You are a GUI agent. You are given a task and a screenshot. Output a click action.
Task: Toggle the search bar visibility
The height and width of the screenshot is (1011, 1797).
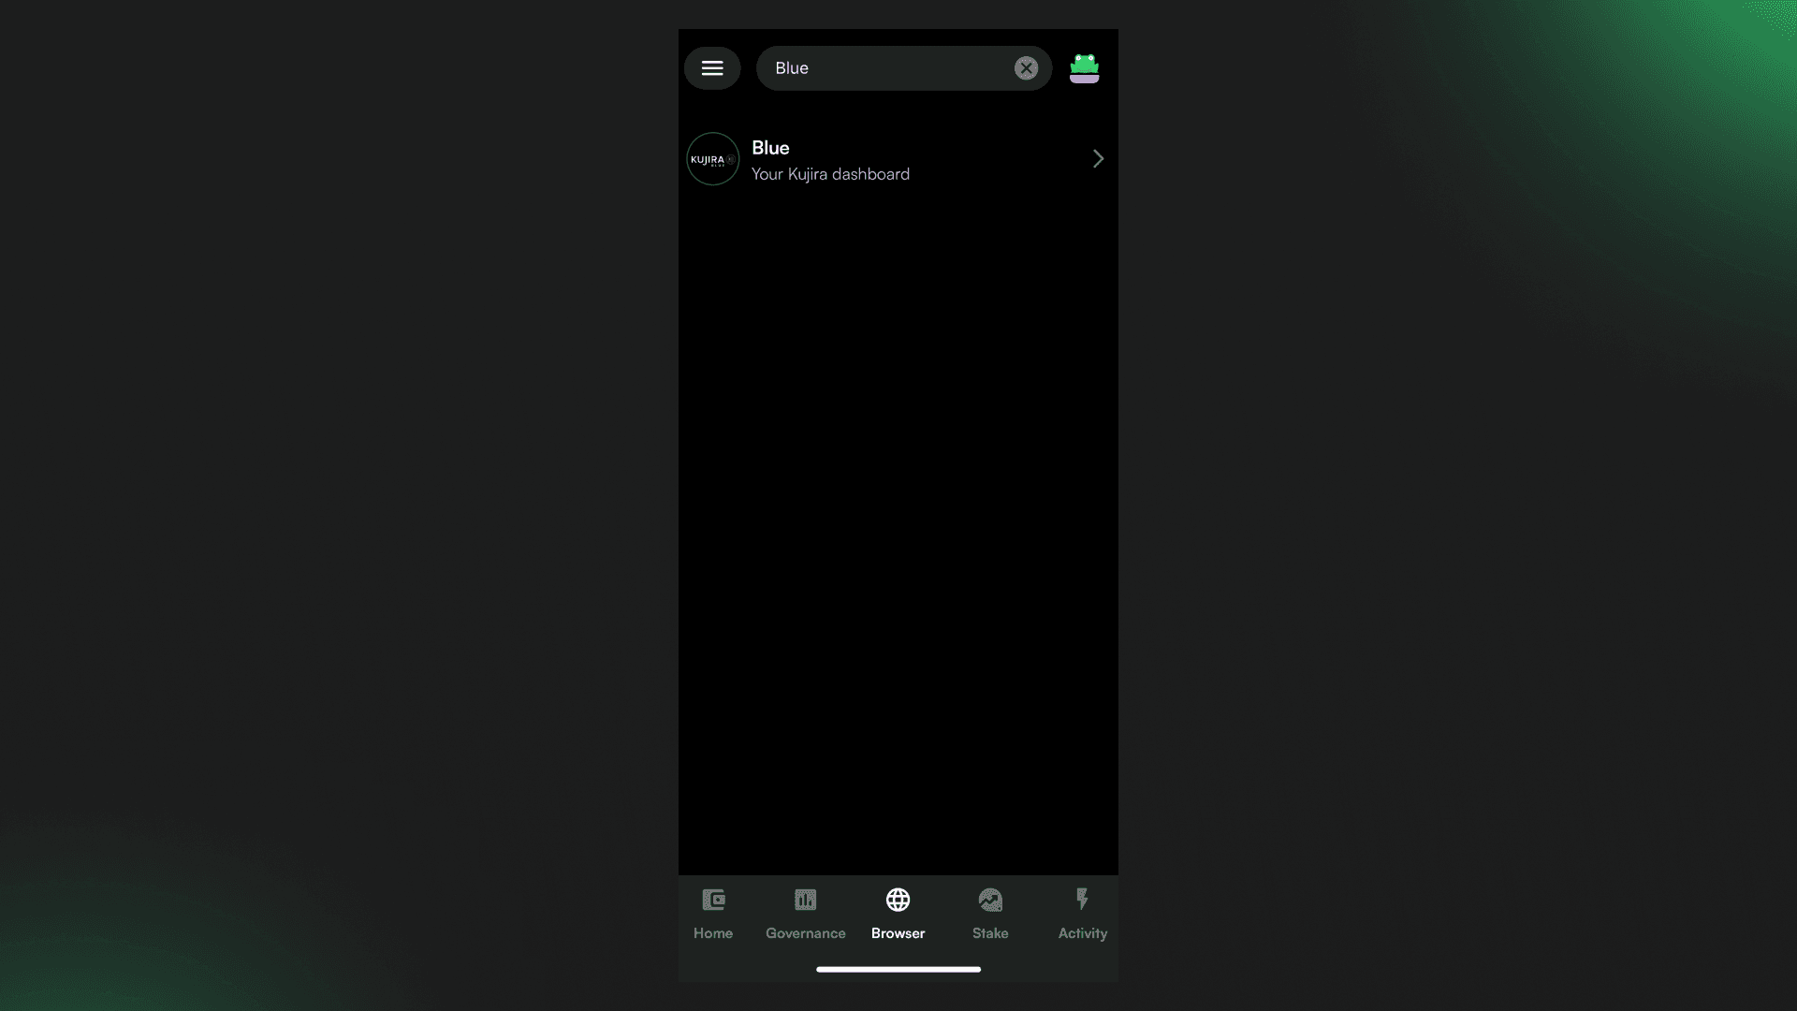pyautogui.click(x=1027, y=68)
